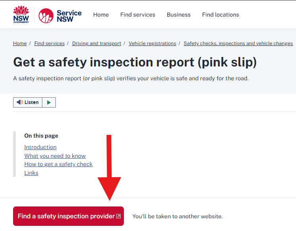Jump to Links section

tap(31, 173)
